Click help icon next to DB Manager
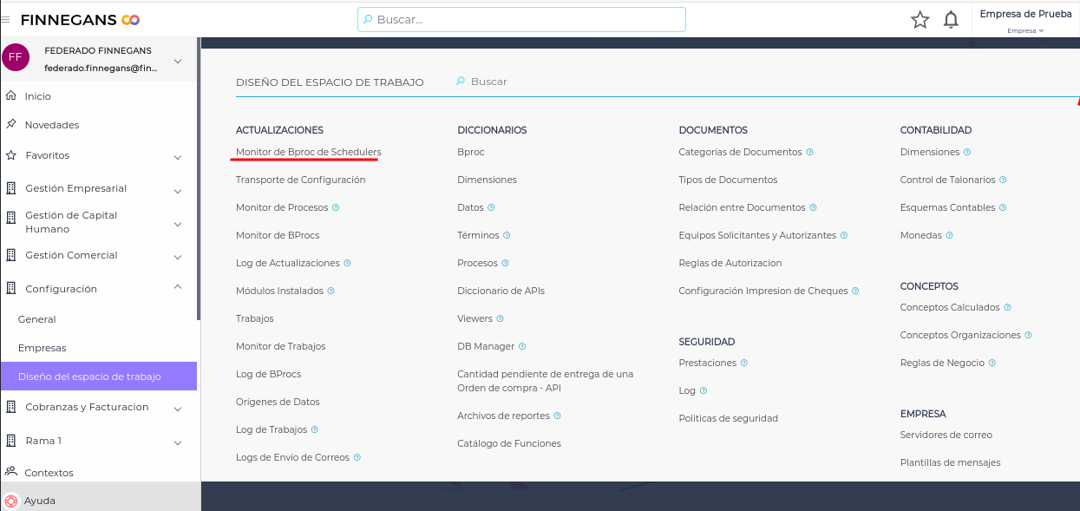Screen dimensions: 1080x511 pos(522,346)
